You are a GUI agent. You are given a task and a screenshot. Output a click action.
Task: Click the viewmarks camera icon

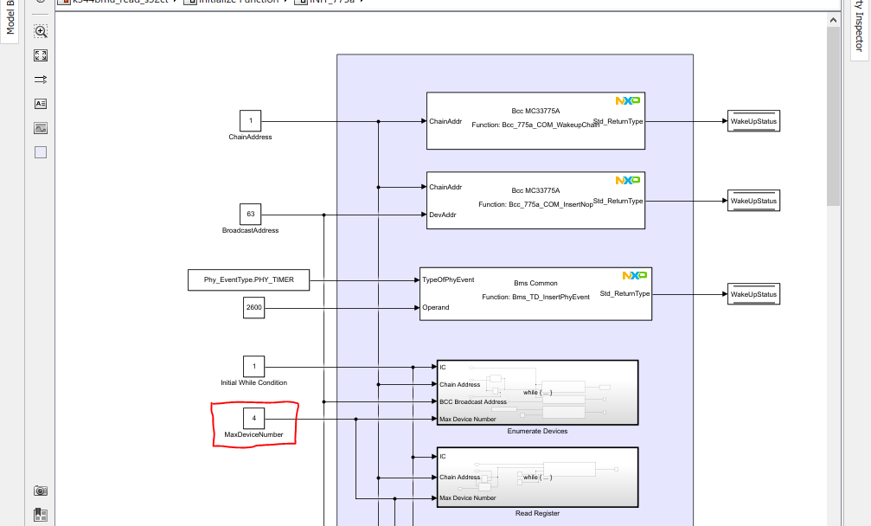coord(41,490)
